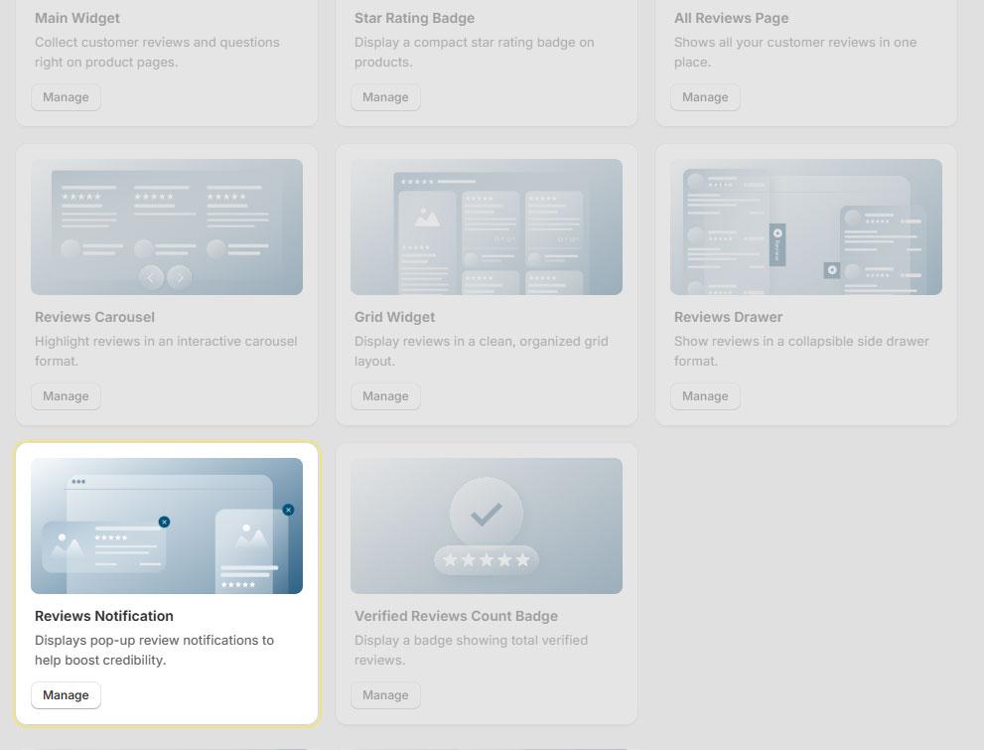Select the Grid Widget preview image
Screen dimensions: 984x750
(487, 226)
